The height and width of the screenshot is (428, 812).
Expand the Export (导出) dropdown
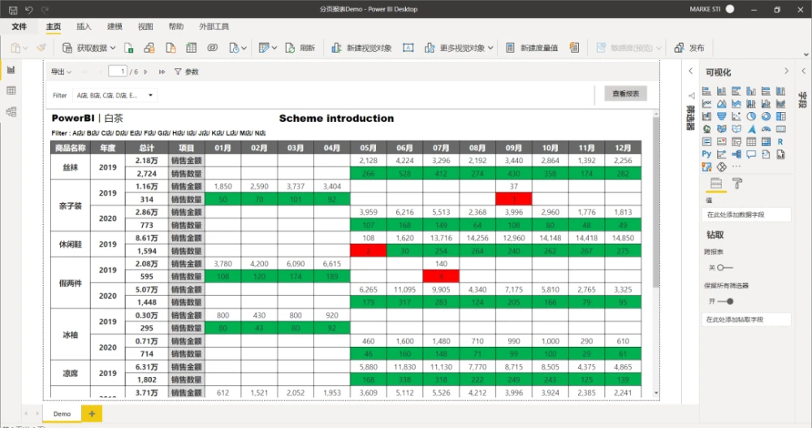click(61, 71)
